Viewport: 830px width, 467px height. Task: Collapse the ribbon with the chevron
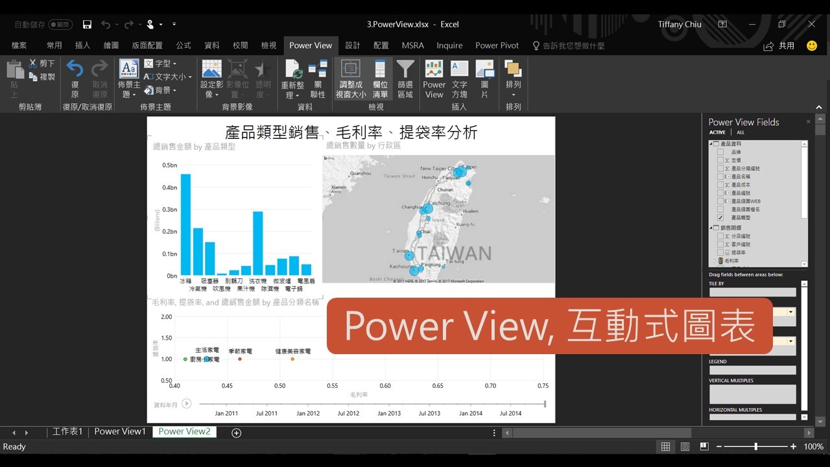[819, 108]
